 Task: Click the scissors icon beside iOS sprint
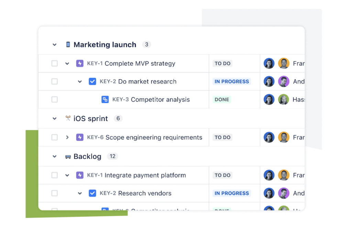pyautogui.click(x=68, y=118)
